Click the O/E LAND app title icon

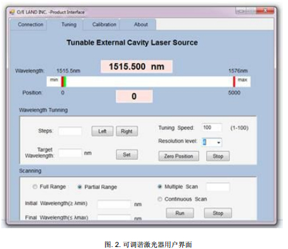pyautogui.click(x=12, y=12)
